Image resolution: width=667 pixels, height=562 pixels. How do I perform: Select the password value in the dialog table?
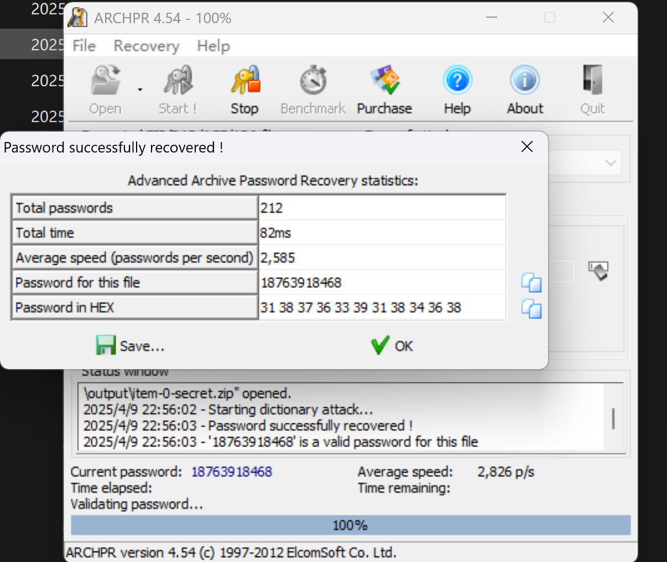(x=382, y=282)
